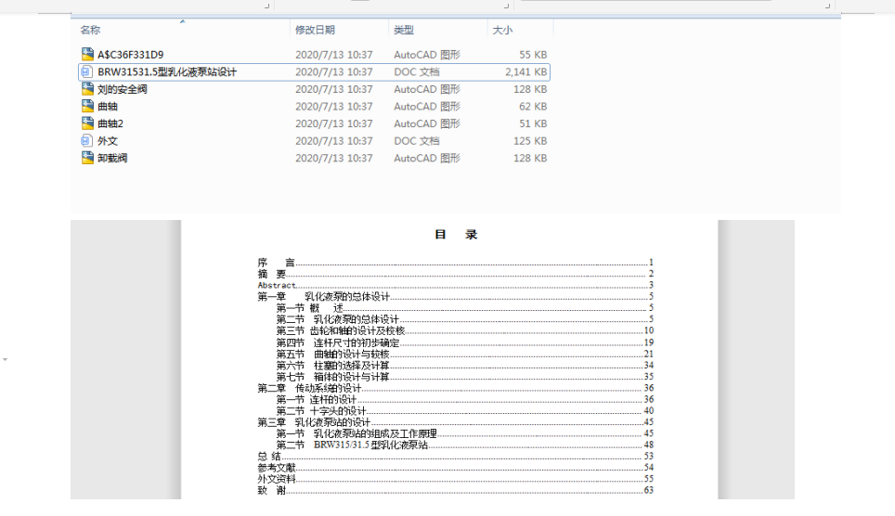Click the AutoCAD icon of 刘的安全阀
Image resolution: width=895 pixels, height=516 pixels.
coord(87,88)
